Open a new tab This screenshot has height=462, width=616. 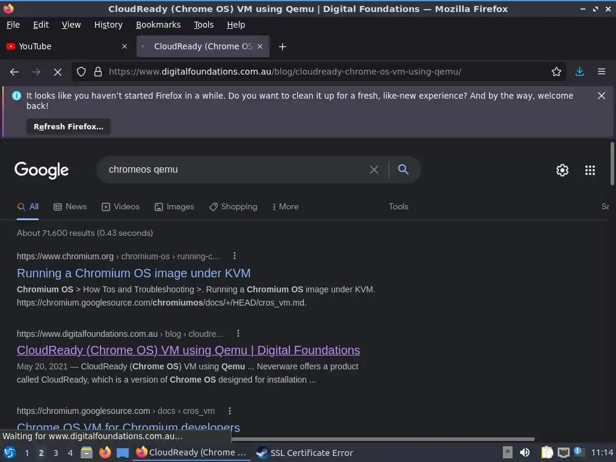(x=282, y=47)
